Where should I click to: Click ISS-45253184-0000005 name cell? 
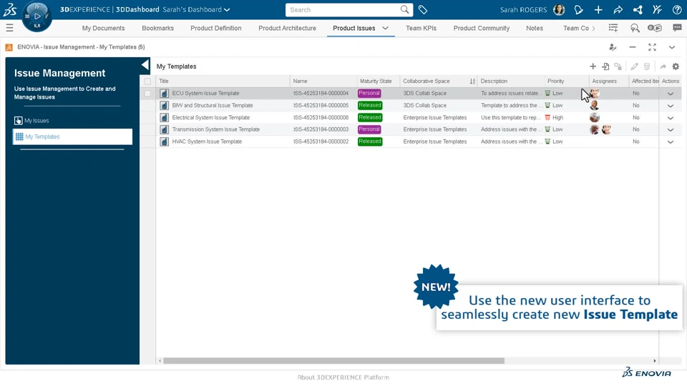point(321,106)
